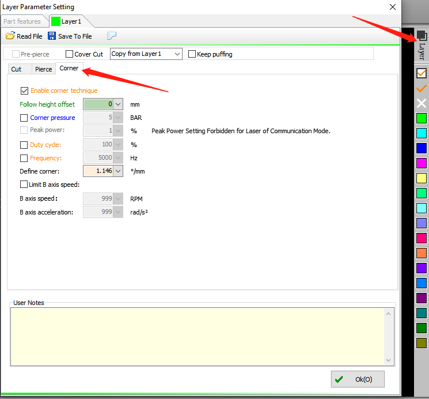Switch to the Part features tab
The width and height of the screenshot is (429, 399).
(x=22, y=21)
